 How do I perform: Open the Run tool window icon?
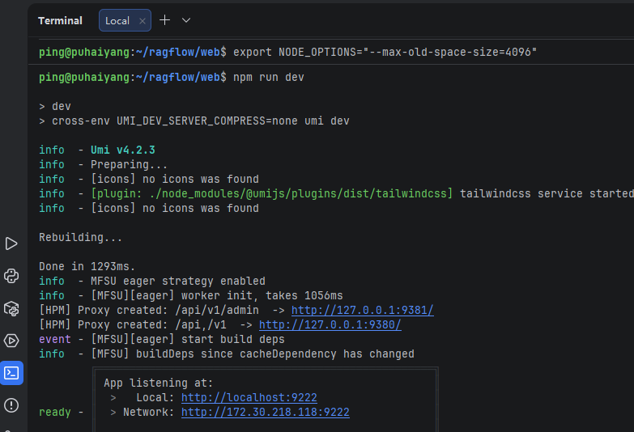(11, 244)
